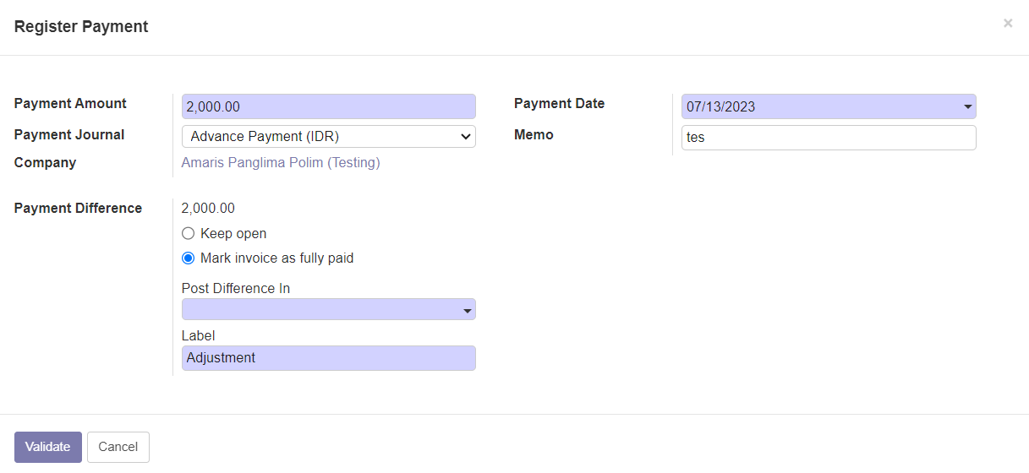Click the Post Difference In caption
This screenshot has height=473, width=1029.
236,289
